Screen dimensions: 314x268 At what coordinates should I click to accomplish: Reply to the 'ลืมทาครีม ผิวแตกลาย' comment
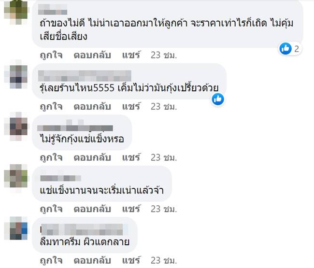point(90,261)
